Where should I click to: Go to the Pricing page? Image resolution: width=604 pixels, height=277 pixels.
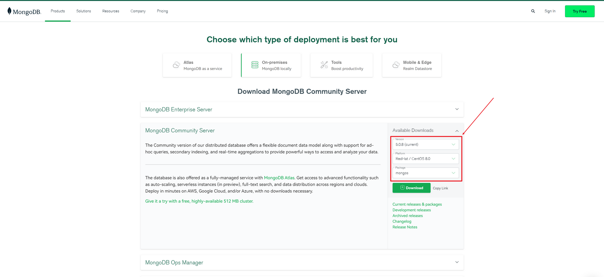[162, 11]
